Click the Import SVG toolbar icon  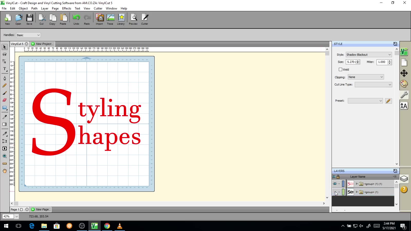99,20
